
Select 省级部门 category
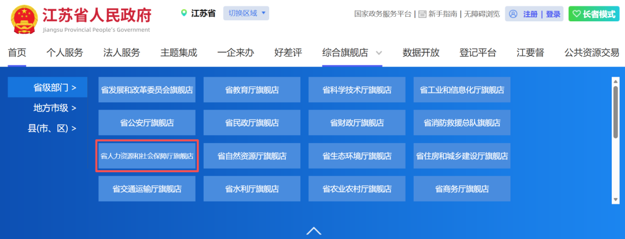[x=47, y=88]
